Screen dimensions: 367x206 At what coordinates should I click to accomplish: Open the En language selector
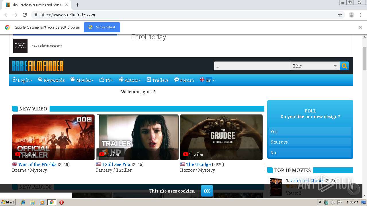[x=207, y=80]
